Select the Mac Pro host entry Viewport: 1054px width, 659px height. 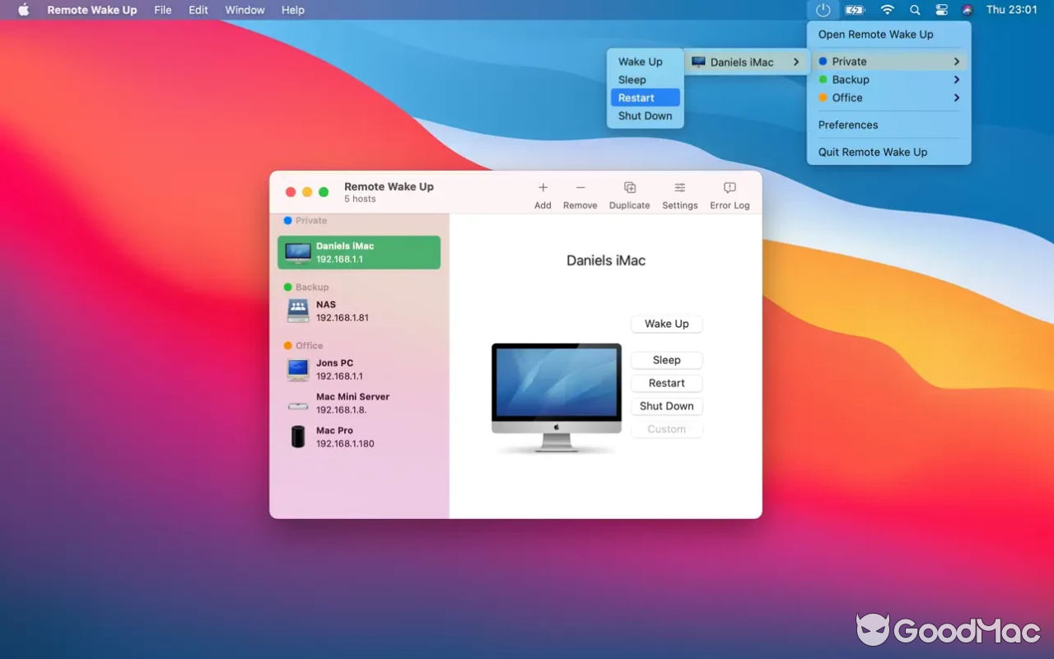click(359, 437)
